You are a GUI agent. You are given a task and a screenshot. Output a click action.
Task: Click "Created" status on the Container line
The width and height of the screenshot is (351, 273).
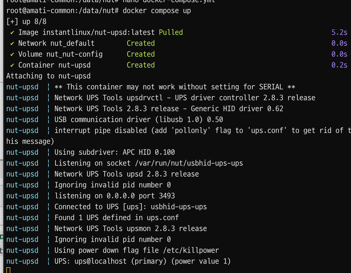tap(141, 65)
